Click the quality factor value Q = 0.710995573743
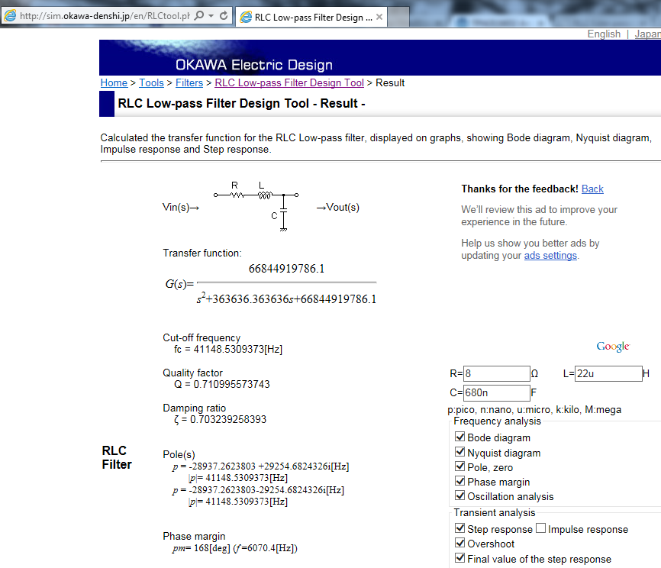The height and width of the screenshot is (568, 661). click(x=222, y=384)
